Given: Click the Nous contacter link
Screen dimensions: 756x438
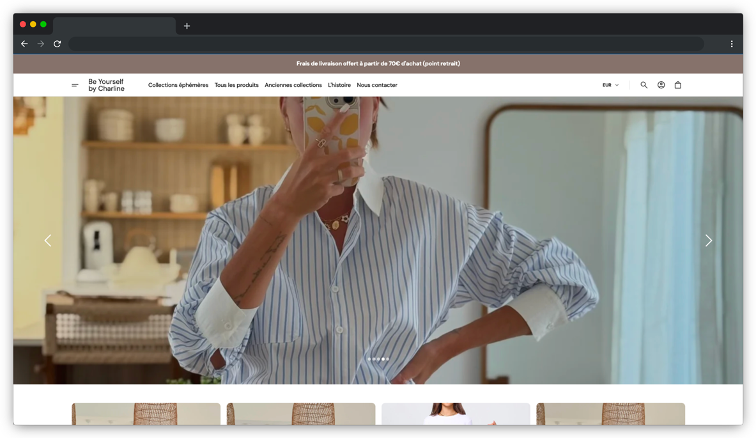Looking at the screenshot, I should tap(377, 85).
